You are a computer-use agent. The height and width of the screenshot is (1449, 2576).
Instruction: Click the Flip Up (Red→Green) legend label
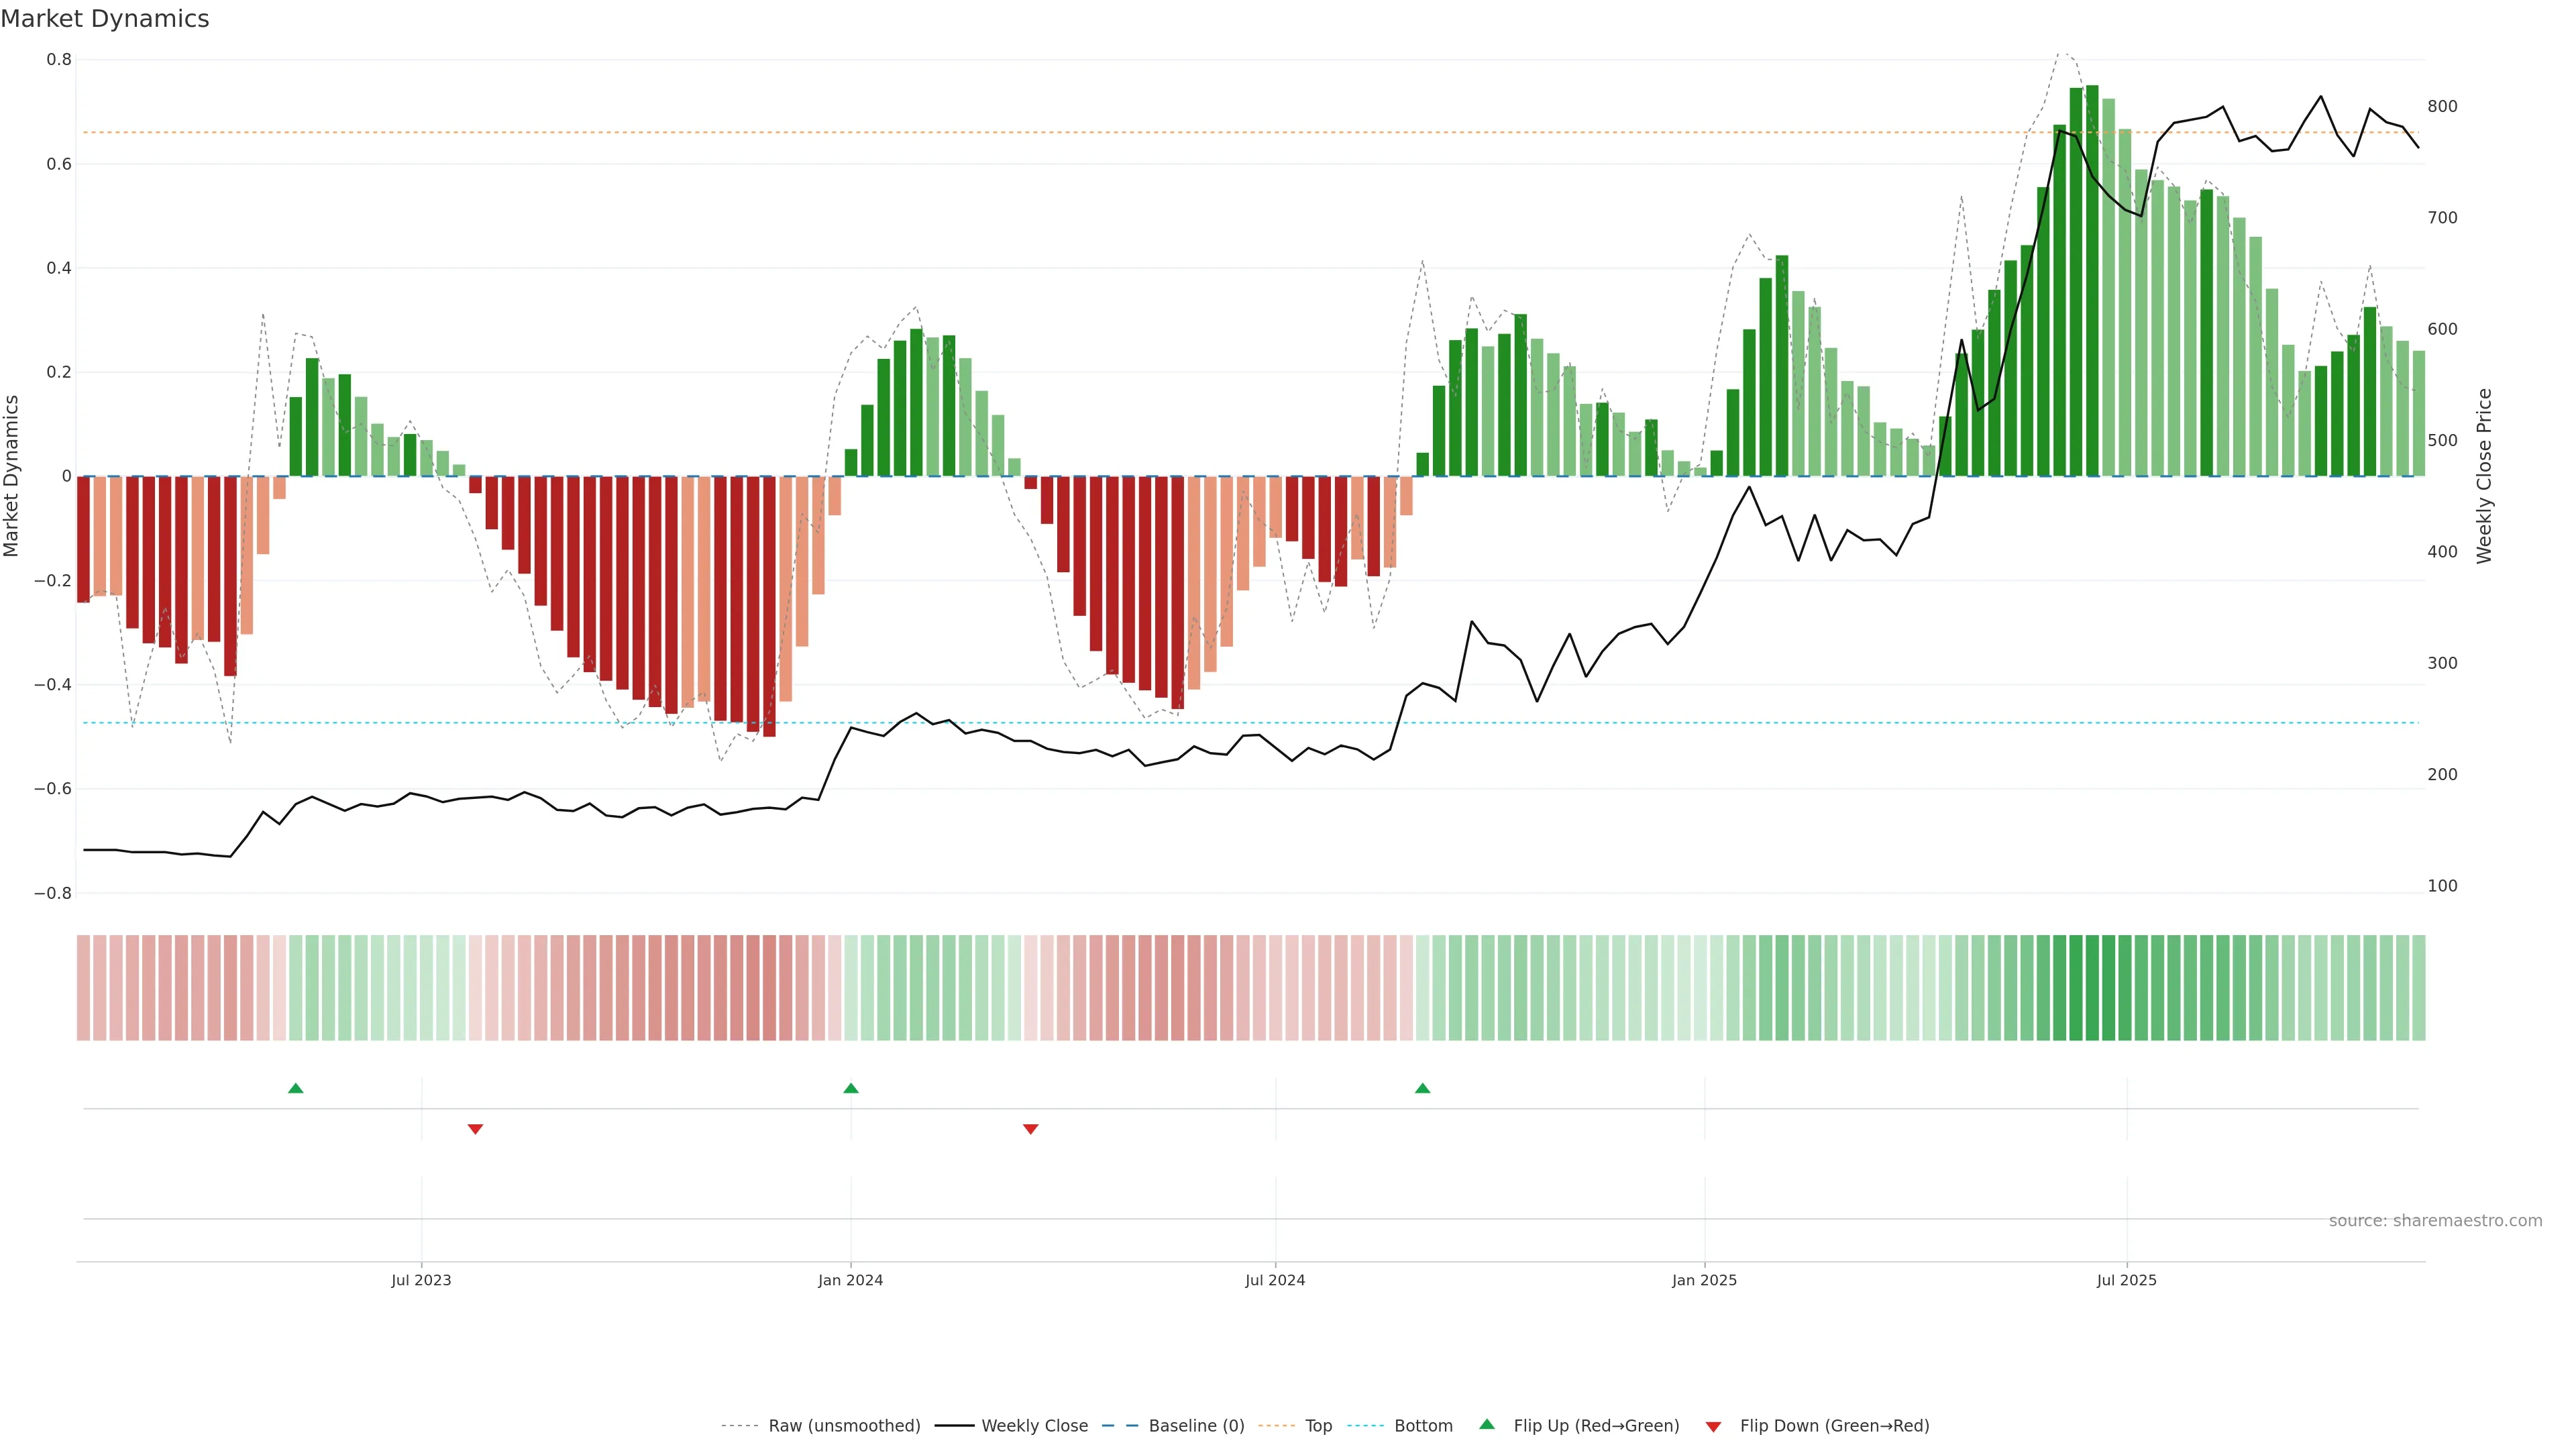(1596, 1426)
